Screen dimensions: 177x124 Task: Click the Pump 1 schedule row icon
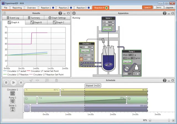tap(12, 101)
